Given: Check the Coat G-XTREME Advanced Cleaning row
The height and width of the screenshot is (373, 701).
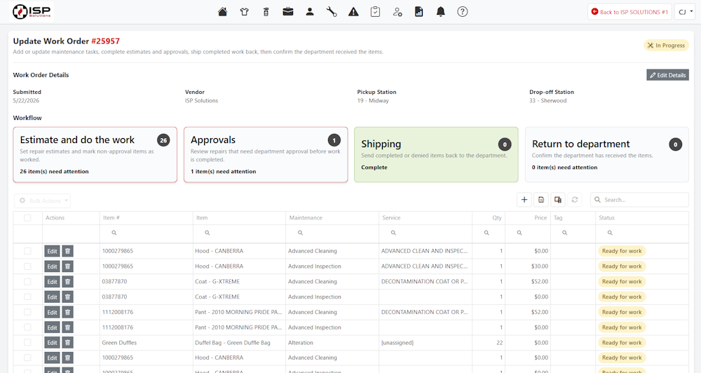Looking at the screenshot, I should 28,282.
